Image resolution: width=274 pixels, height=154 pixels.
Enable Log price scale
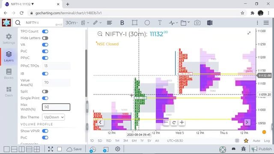coord(267,141)
